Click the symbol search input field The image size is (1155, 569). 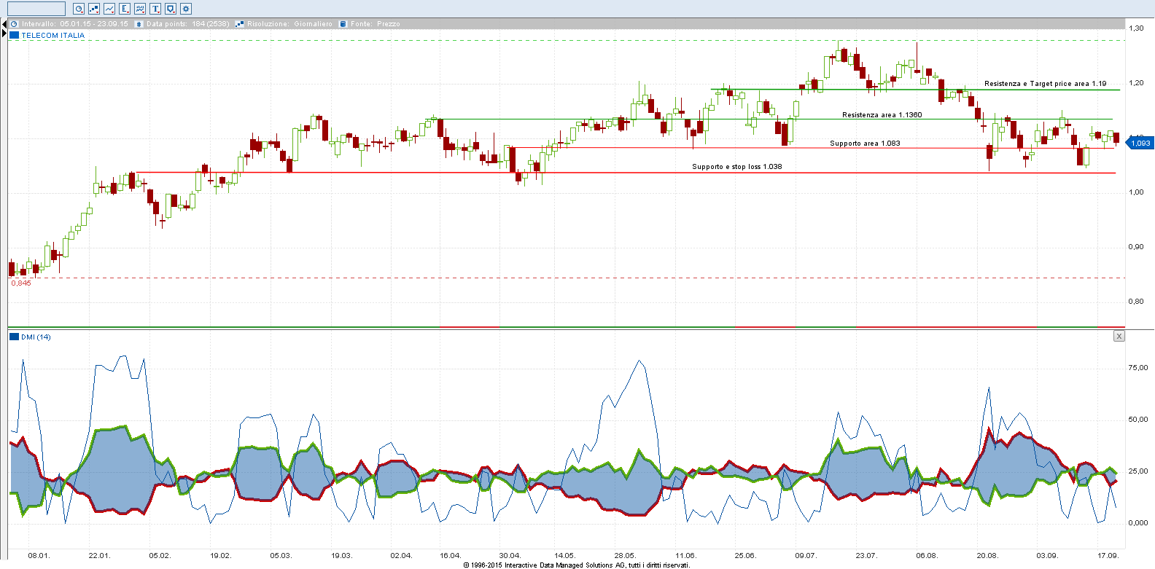tap(36, 9)
